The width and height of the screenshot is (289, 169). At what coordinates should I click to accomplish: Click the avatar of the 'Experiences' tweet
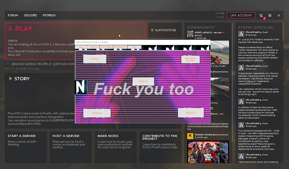(x=241, y=68)
